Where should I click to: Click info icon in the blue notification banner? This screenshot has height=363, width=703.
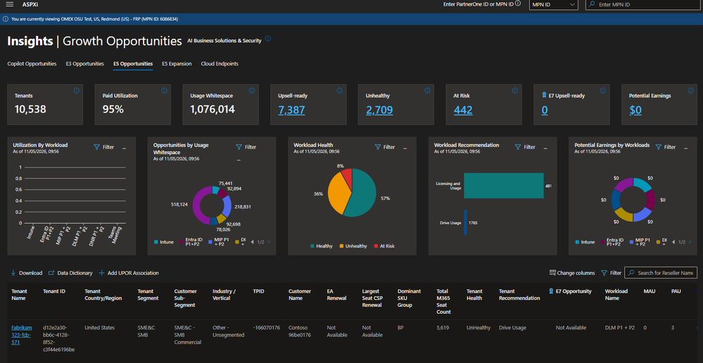coord(6,19)
